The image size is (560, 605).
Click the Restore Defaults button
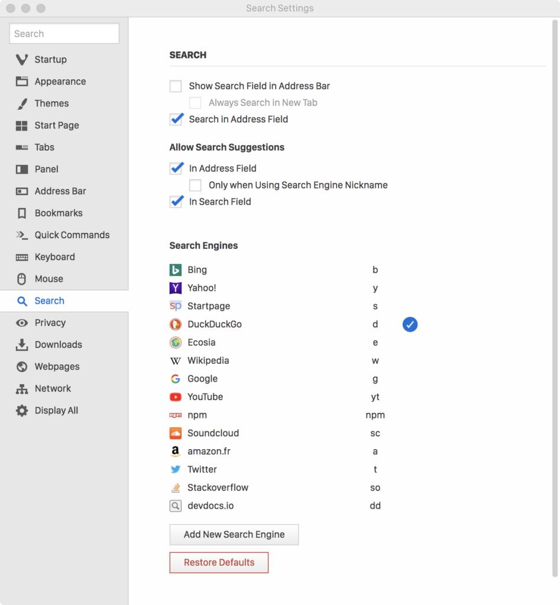[219, 562]
